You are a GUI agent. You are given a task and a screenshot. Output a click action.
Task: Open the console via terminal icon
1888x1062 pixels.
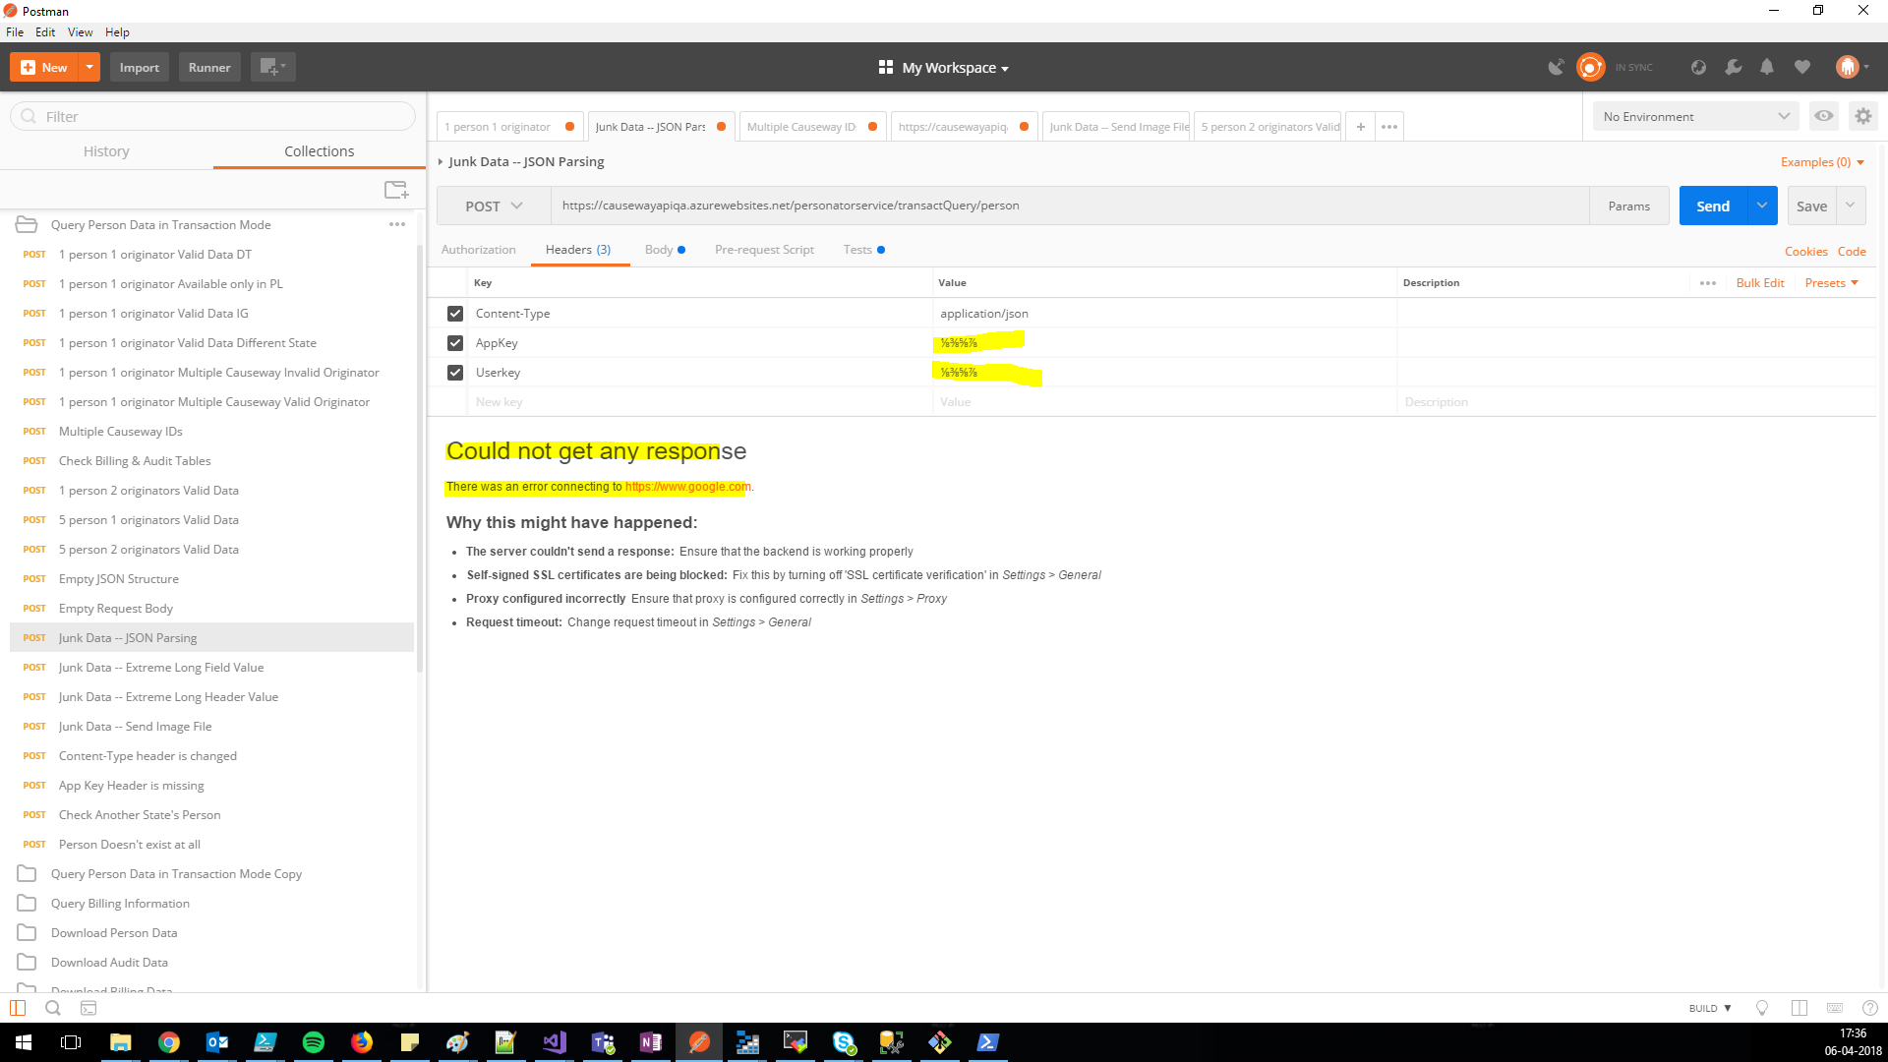coord(88,1008)
